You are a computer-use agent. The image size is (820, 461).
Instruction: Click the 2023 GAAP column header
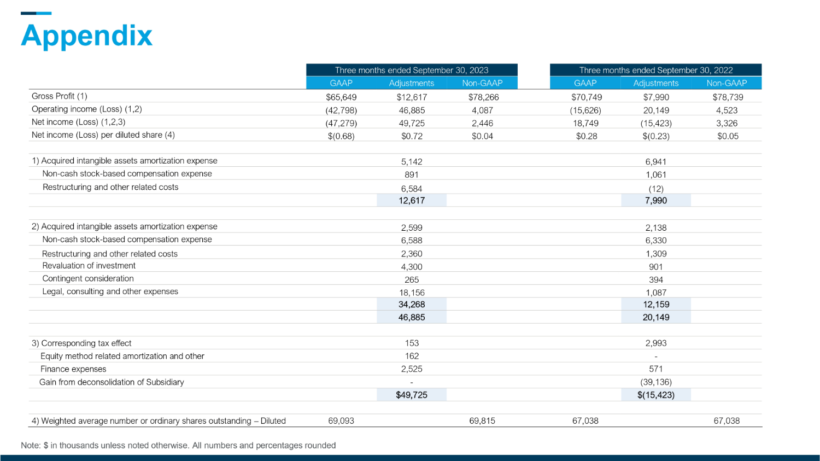[x=341, y=83]
